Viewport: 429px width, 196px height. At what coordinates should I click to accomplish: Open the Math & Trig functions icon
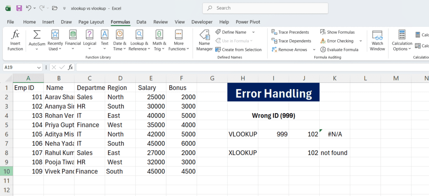(159, 34)
